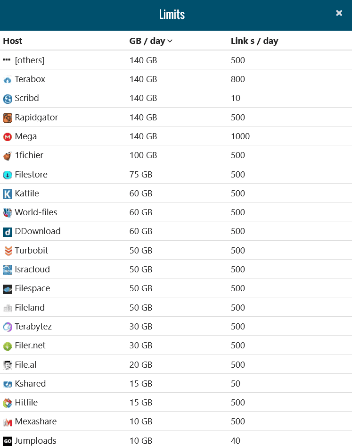Click the Jumploads GO icon
352x447 pixels.
7,441
